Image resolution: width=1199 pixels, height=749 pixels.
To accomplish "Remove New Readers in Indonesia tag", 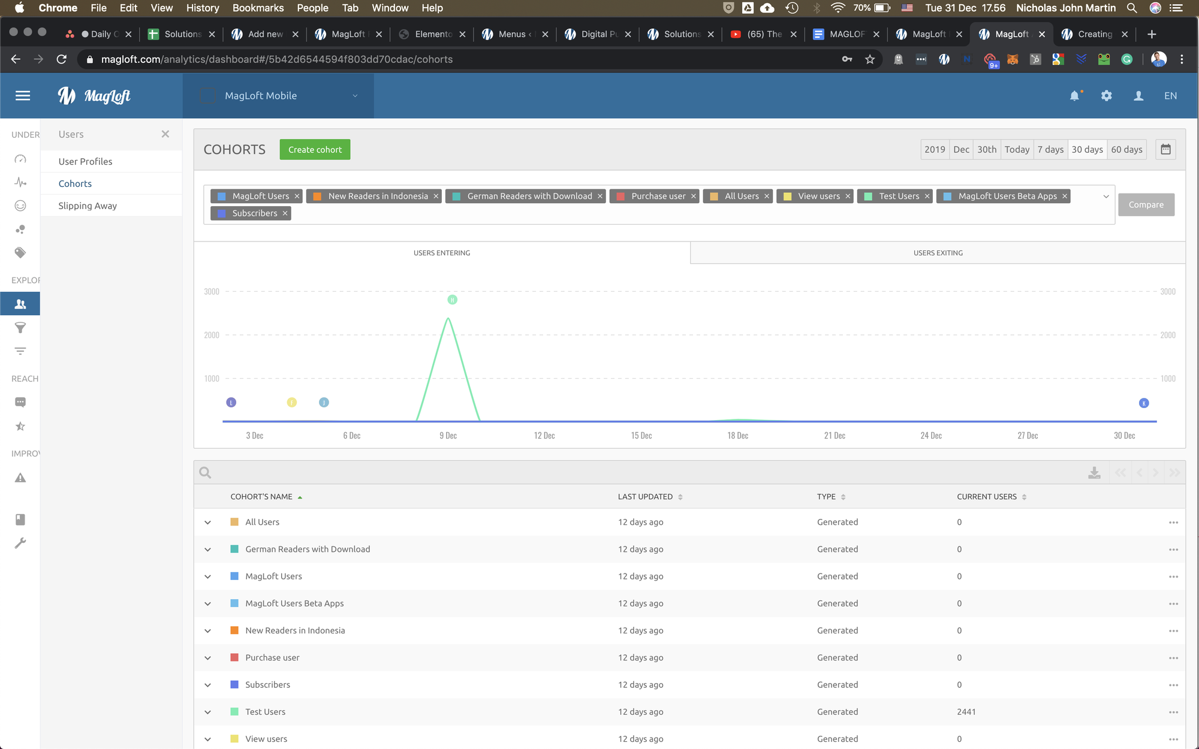I will pyautogui.click(x=436, y=197).
